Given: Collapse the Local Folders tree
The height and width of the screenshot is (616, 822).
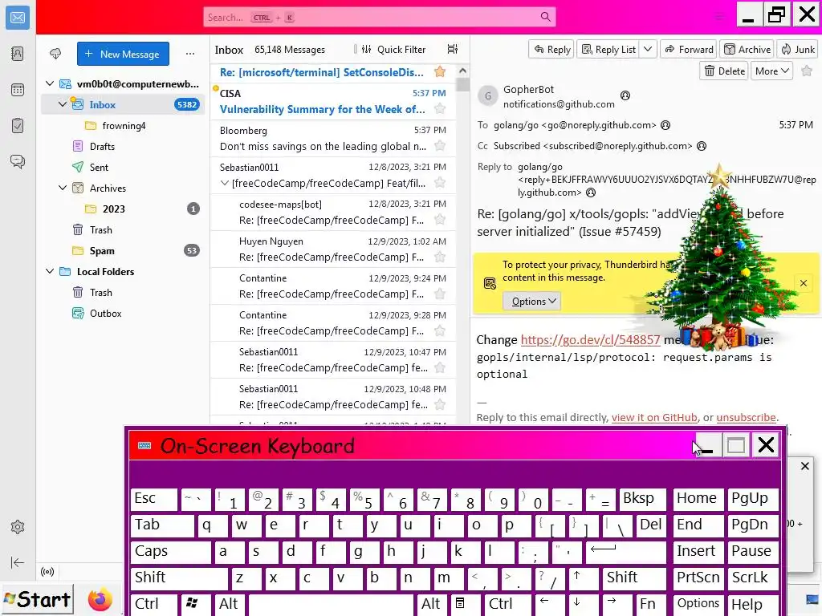Looking at the screenshot, I should pyautogui.click(x=50, y=271).
